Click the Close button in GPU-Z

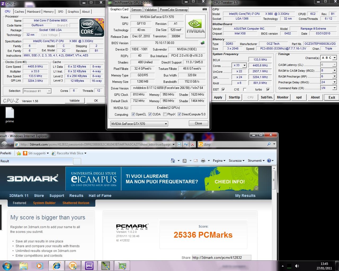coord(198,123)
